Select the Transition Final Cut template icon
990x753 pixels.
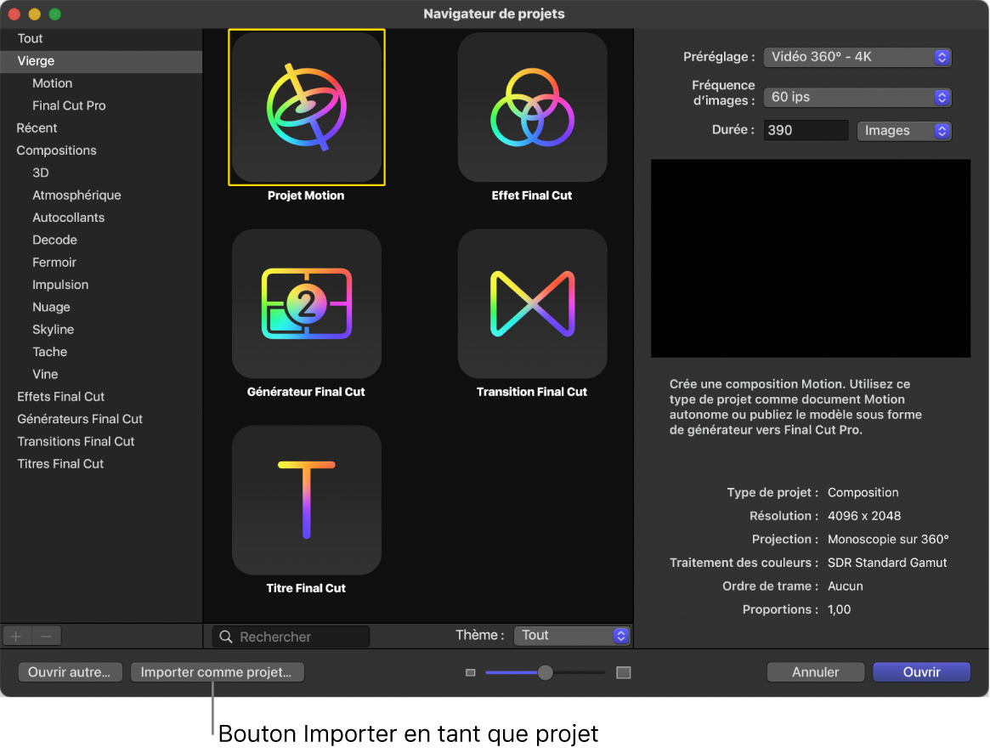pos(532,304)
